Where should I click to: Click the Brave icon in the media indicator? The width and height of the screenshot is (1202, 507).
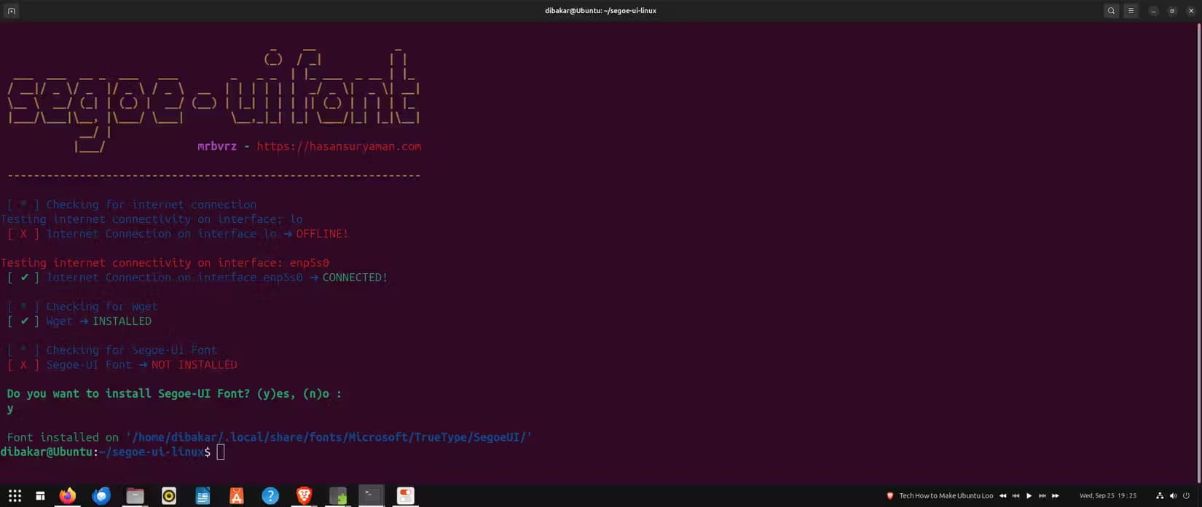889,496
